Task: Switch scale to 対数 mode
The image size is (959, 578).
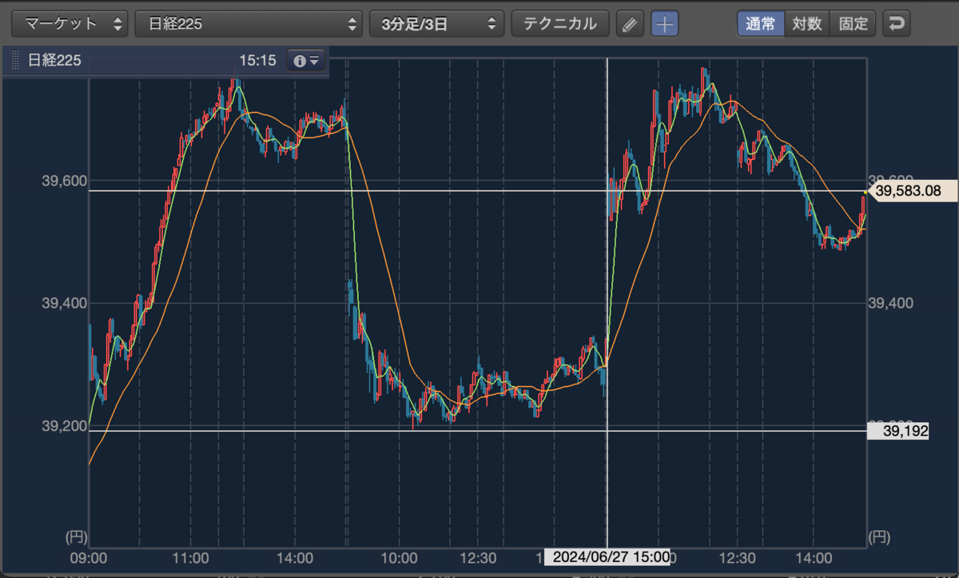Action: [x=807, y=23]
